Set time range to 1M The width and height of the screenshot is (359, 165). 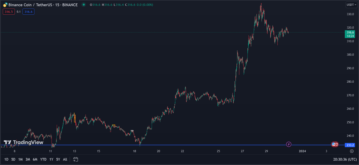(20, 159)
